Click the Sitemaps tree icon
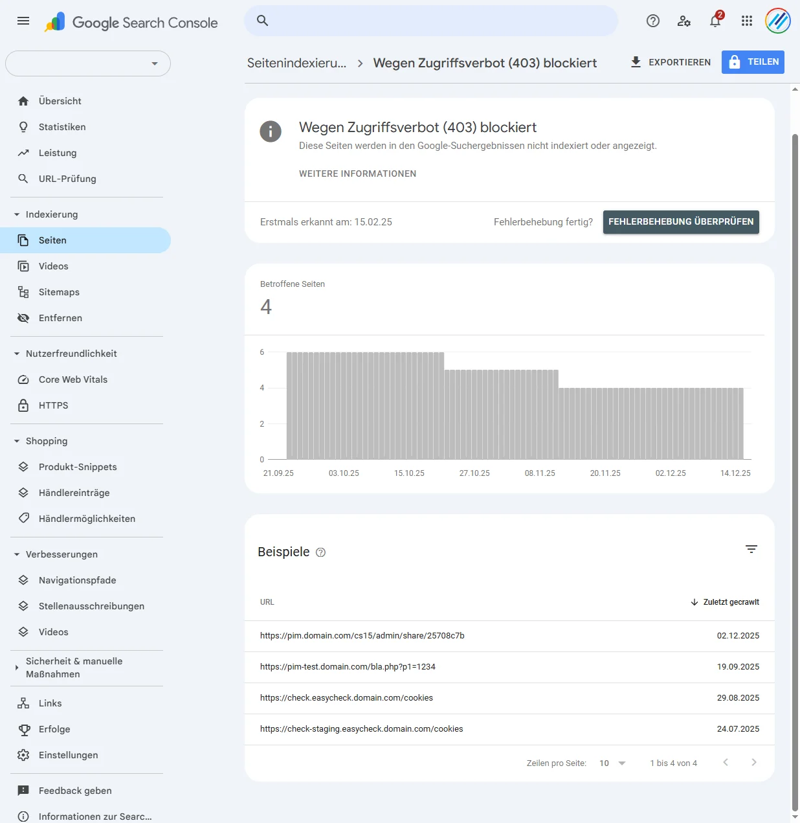800x823 pixels. pos(23,292)
